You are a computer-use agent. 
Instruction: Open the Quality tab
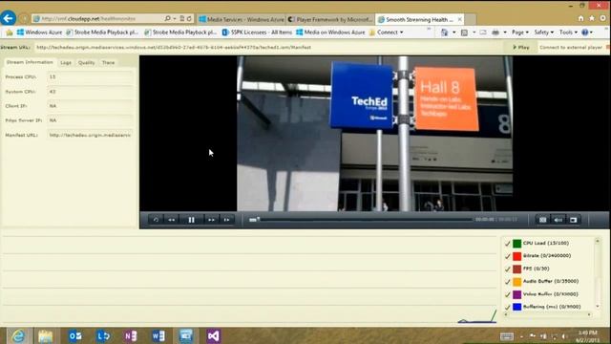(87, 63)
